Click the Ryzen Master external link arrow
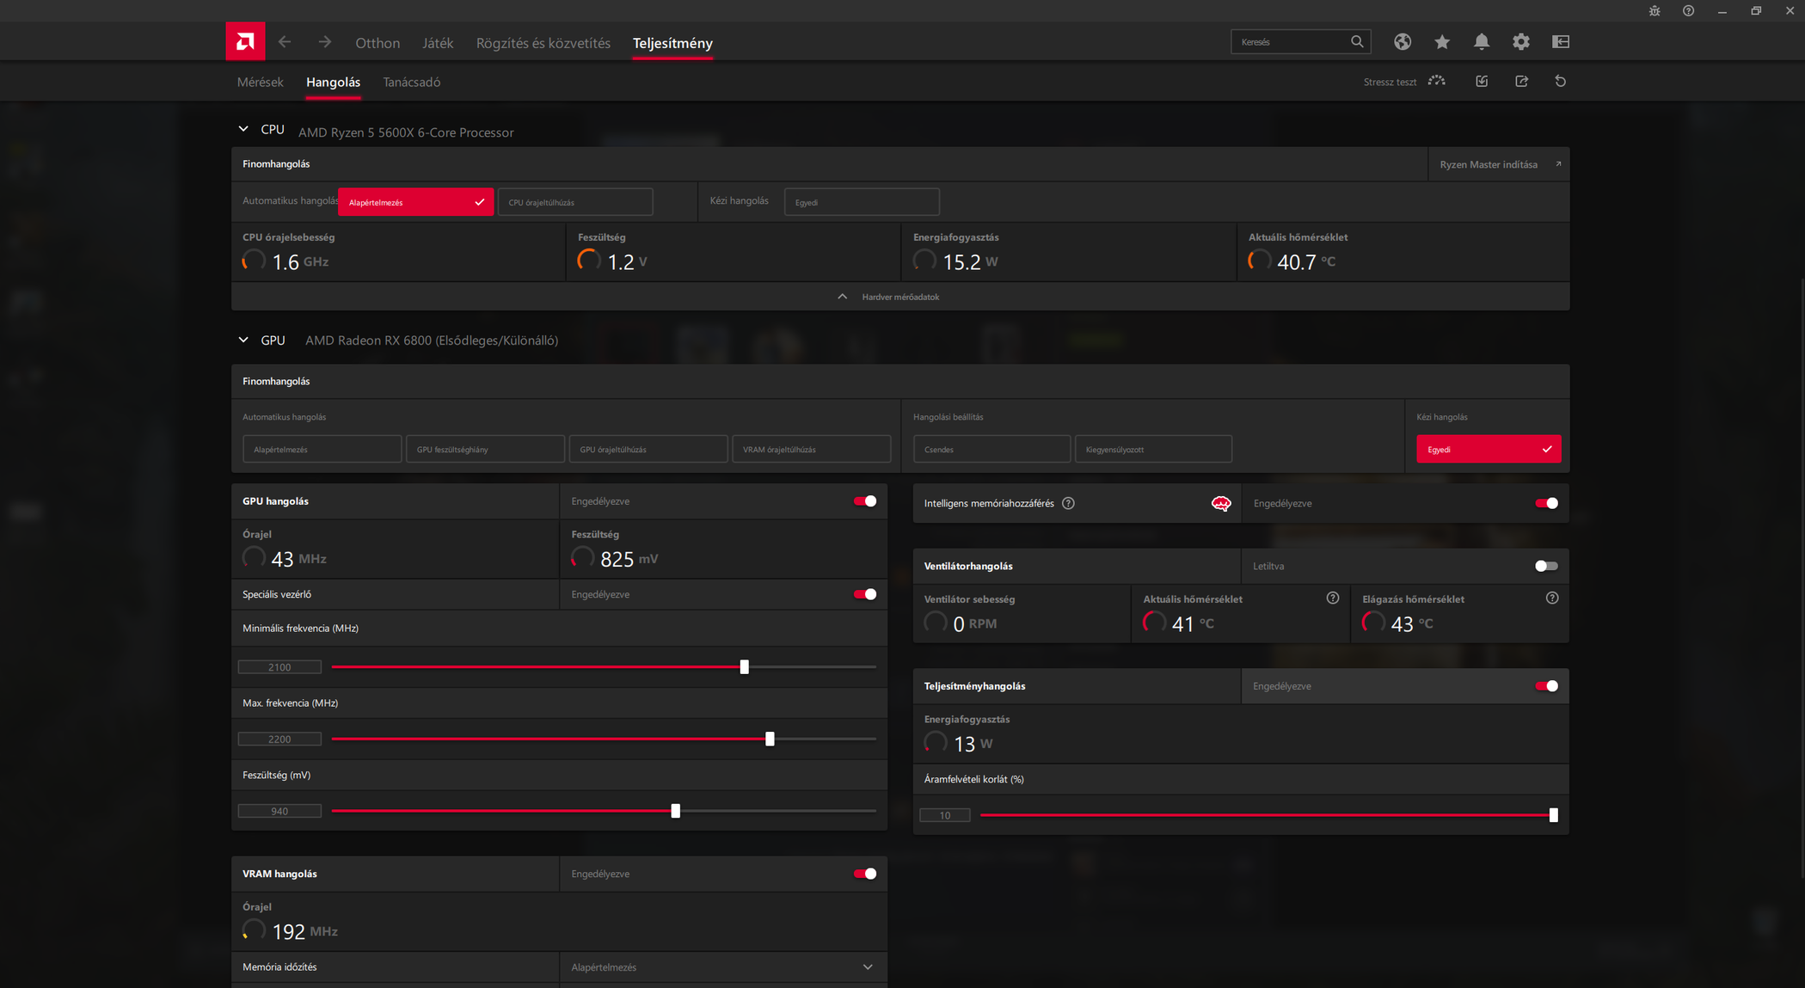This screenshot has width=1805, height=988. click(1558, 163)
